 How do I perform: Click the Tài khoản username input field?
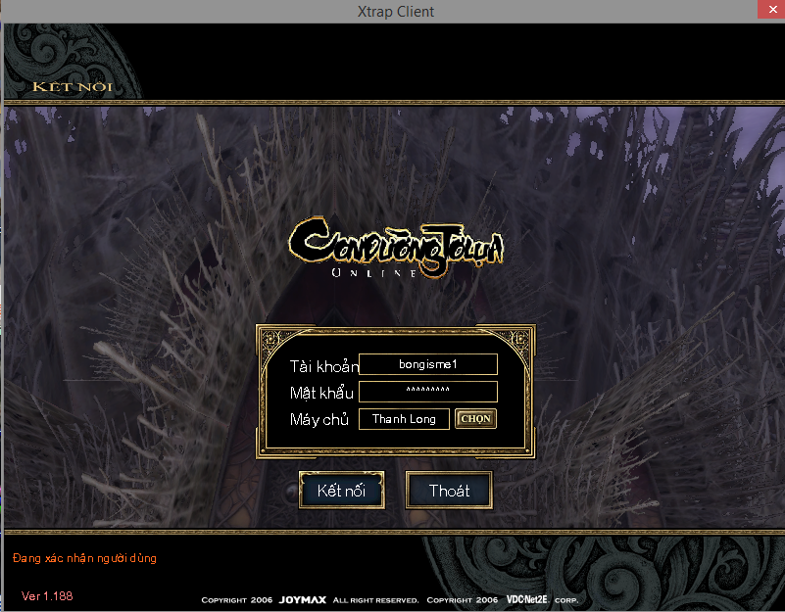pos(428,364)
